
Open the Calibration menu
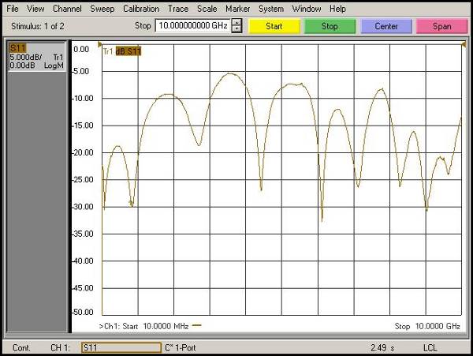pyautogui.click(x=140, y=9)
